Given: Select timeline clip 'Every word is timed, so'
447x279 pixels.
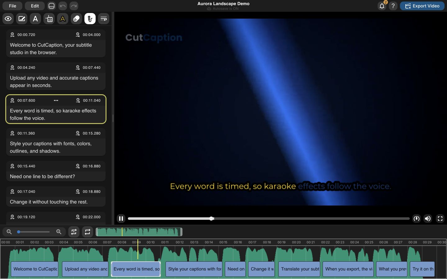Looking at the screenshot, I should 136,269.
